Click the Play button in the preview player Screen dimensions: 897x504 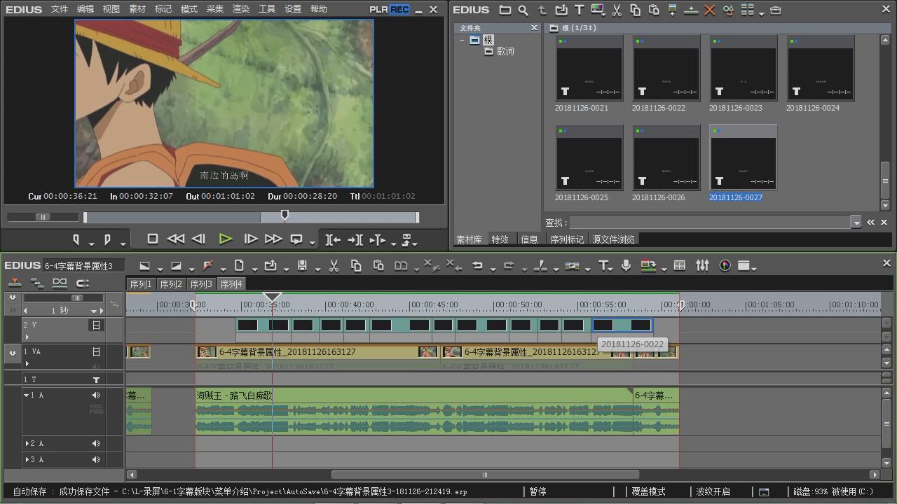click(x=225, y=239)
